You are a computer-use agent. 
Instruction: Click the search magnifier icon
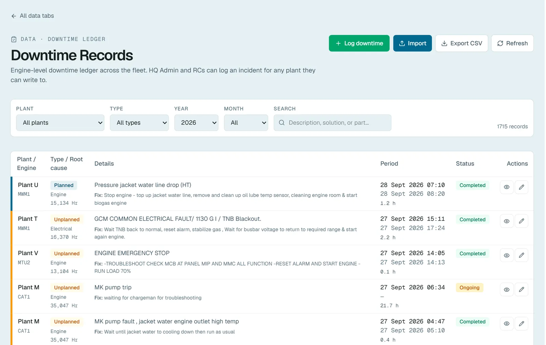click(282, 123)
